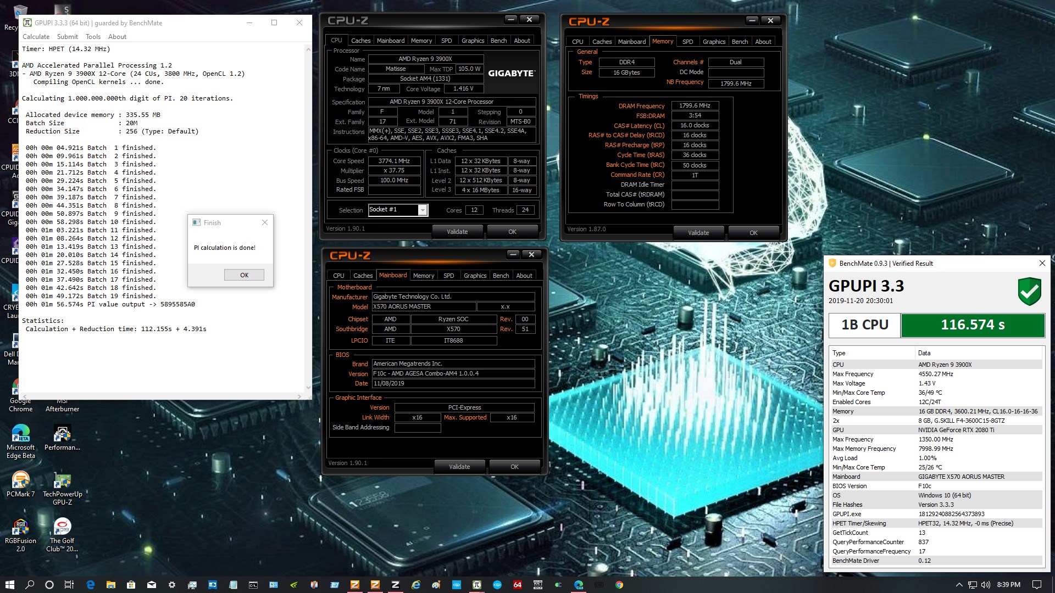This screenshot has width=1055, height=593.
Task: Click Validate in the Memory CPU-Z window
Action: pyautogui.click(x=698, y=233)
